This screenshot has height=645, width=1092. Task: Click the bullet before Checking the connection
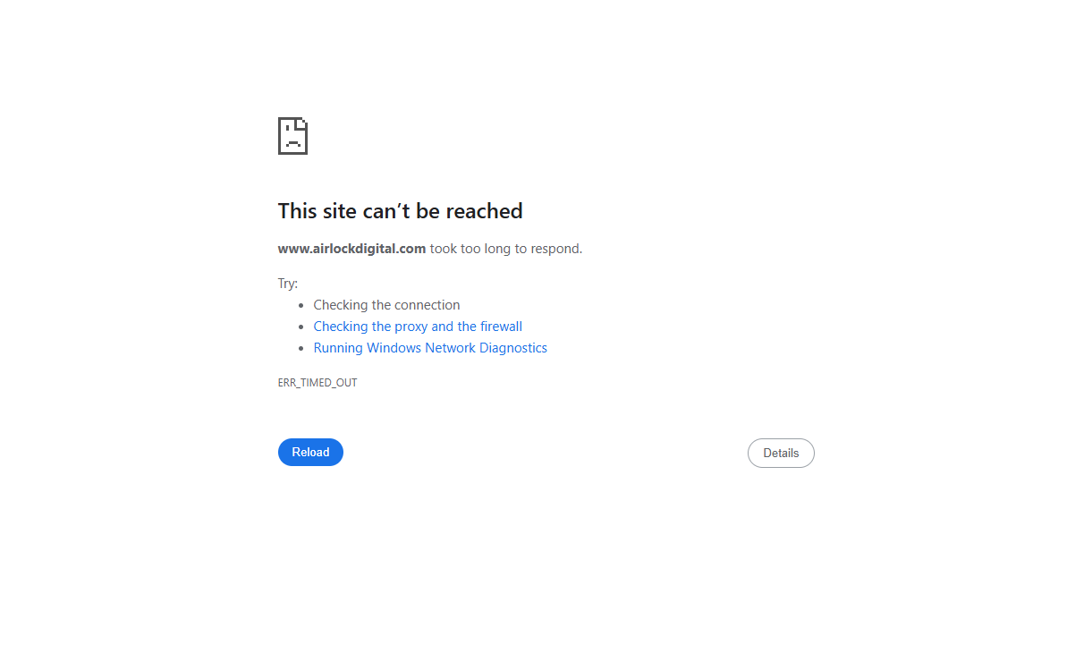301,305
